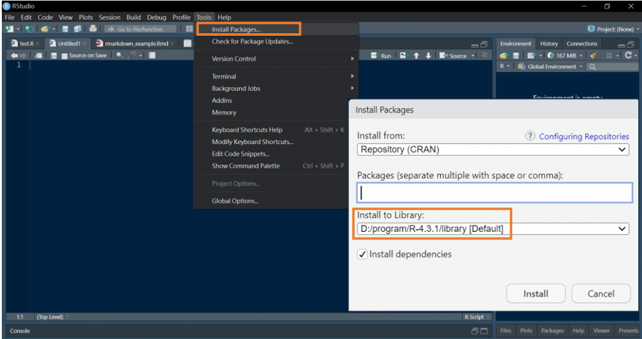Click the help question mark icon in dialog
This screenshot has width=642, height=339.
pyautogui.click(x=530, y=136)
